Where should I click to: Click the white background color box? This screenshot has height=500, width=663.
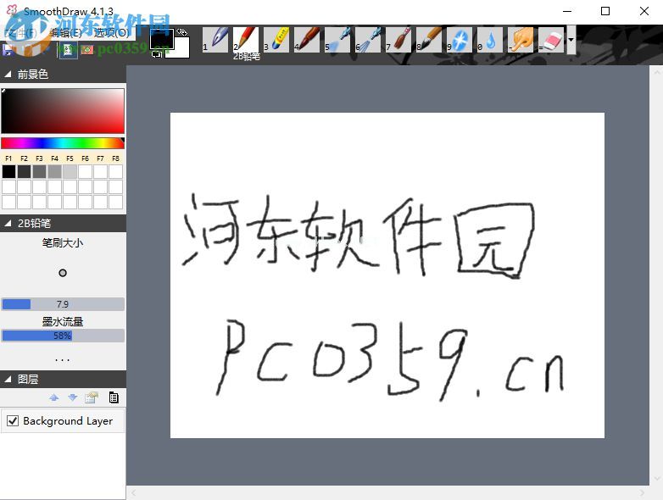coord(181,47)
